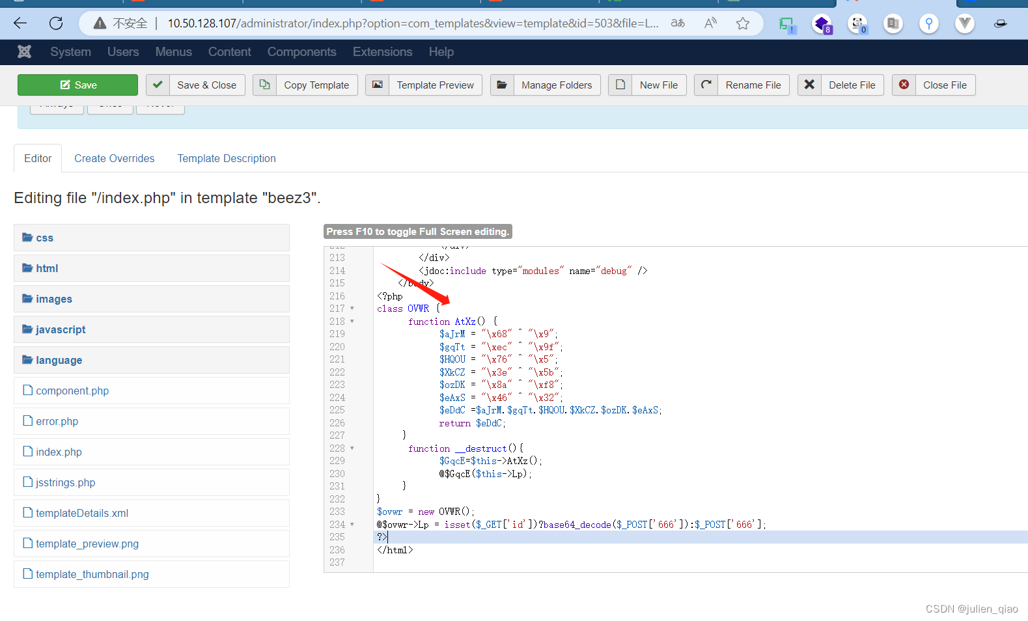Go back with browser back arrow
The image size is (1028, 621).
pyautogui.click(x=20, y=23)
